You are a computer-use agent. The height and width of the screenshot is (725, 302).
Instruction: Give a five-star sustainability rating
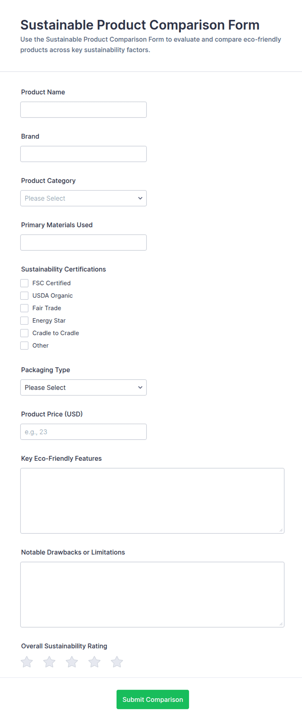pyautogui.click(x=117, y=662)
